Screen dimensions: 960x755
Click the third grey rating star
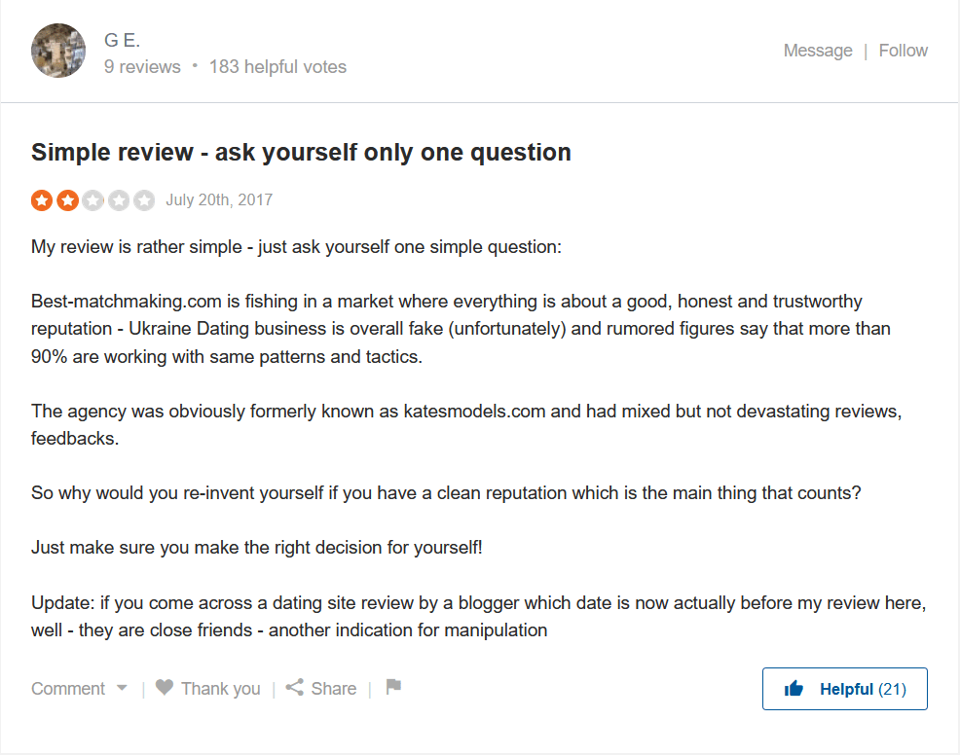tap(92, 200)
